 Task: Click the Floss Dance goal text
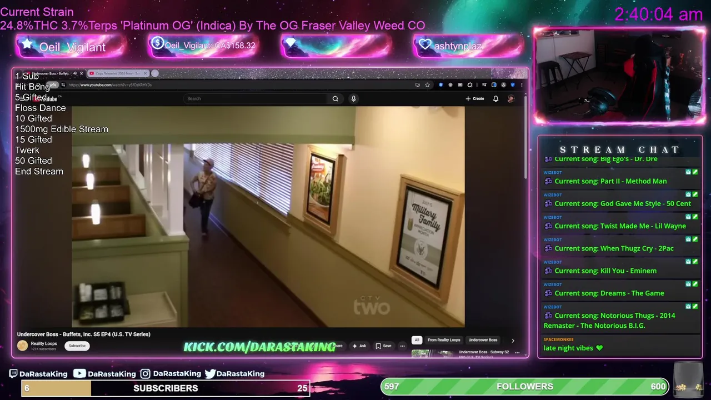[x=41, y=108]
